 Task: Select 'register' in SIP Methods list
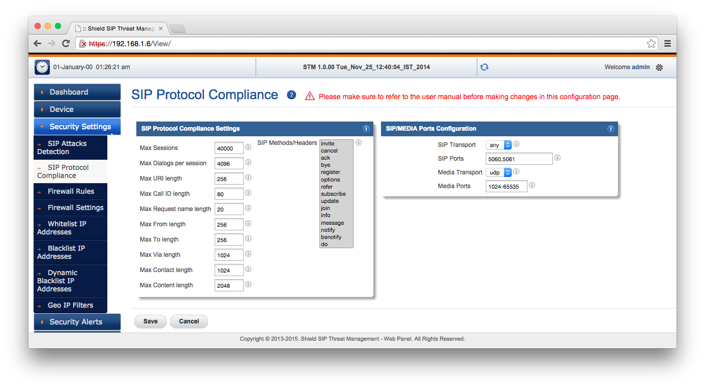tap(331, 172)
